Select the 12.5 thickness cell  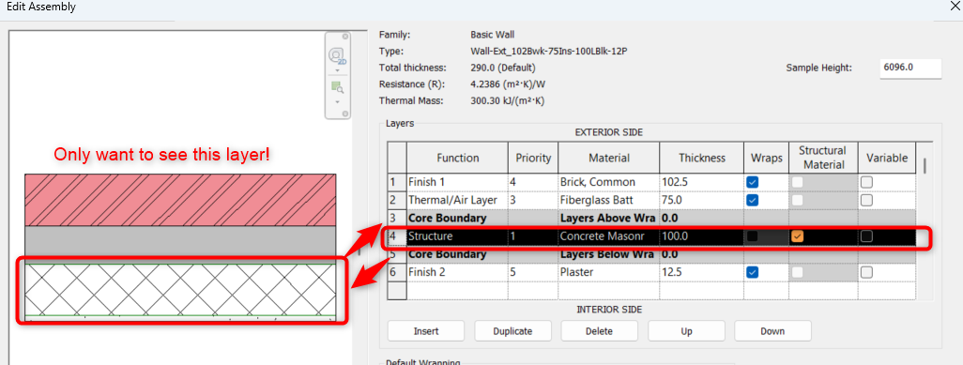[701, 272]
